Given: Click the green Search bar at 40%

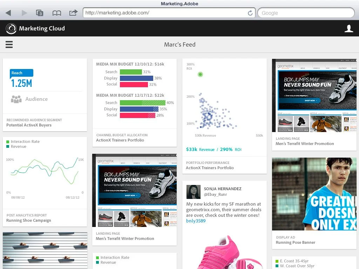Looking at the screenshot, I should [143, 103].
